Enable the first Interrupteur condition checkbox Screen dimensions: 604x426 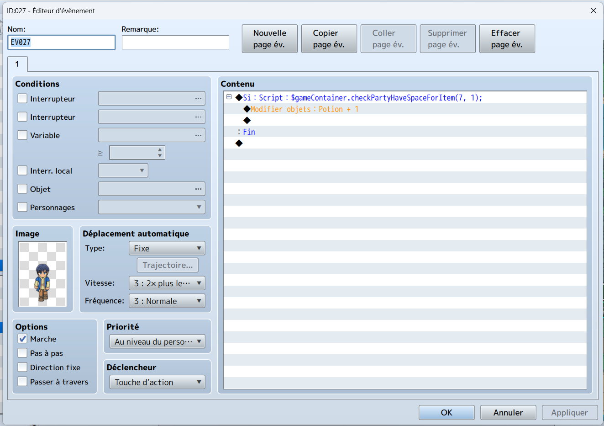click(22, 98)
